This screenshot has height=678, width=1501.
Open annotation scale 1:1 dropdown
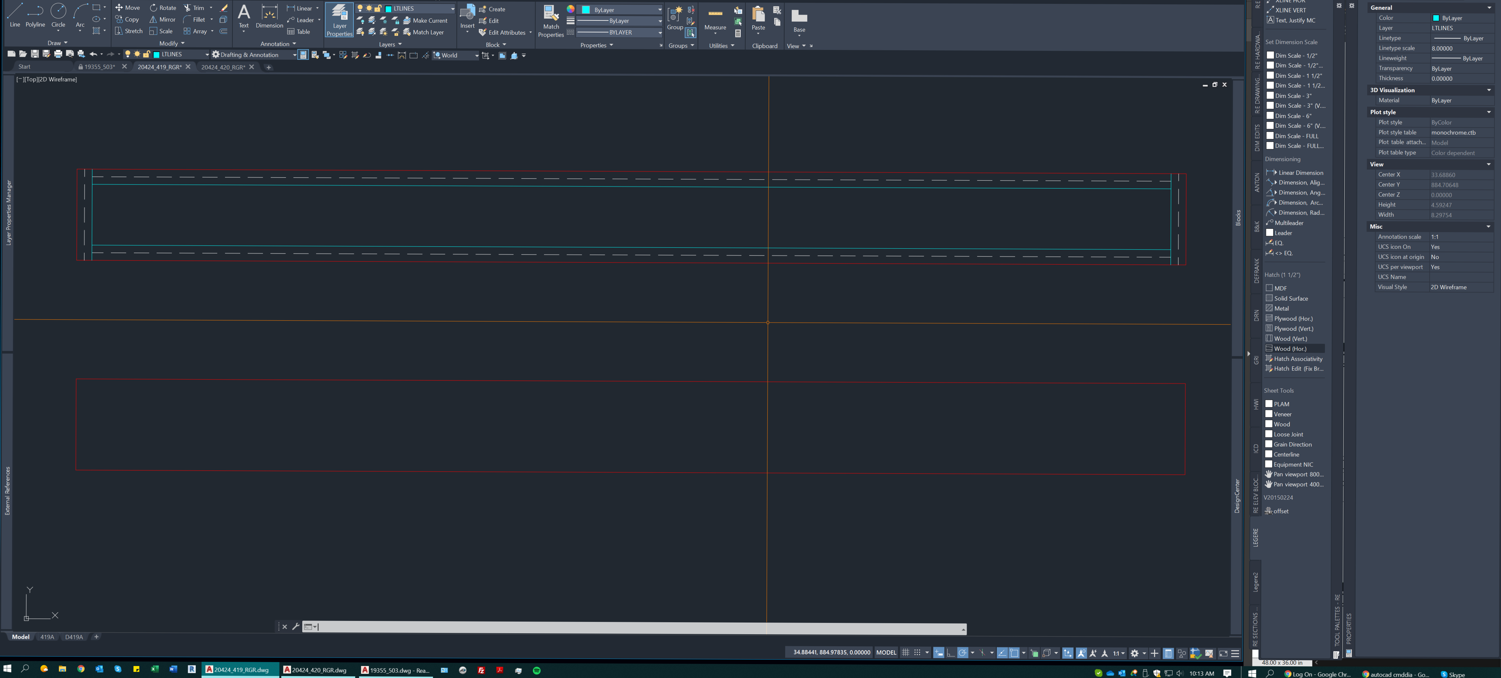click(x=1119, y=653)
